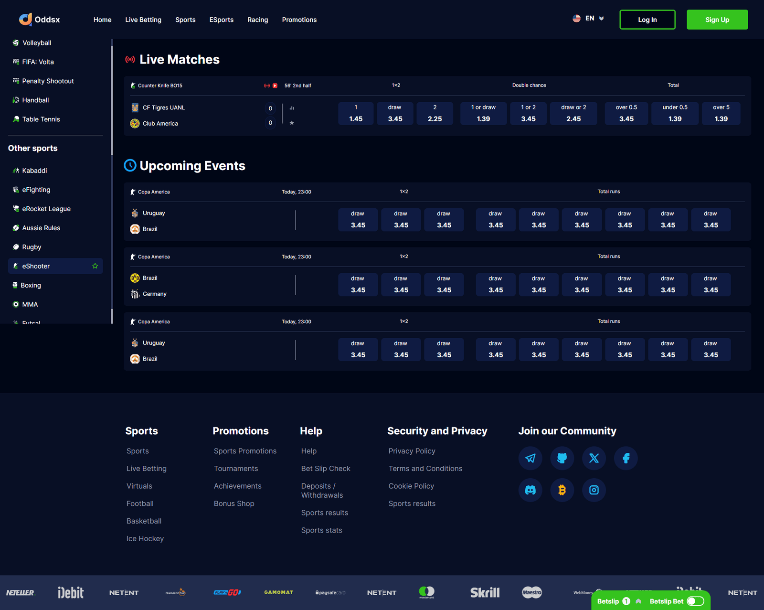Expand the Betslip panel arrow
This screenshot has height=610, width=764.
[638, 601]
